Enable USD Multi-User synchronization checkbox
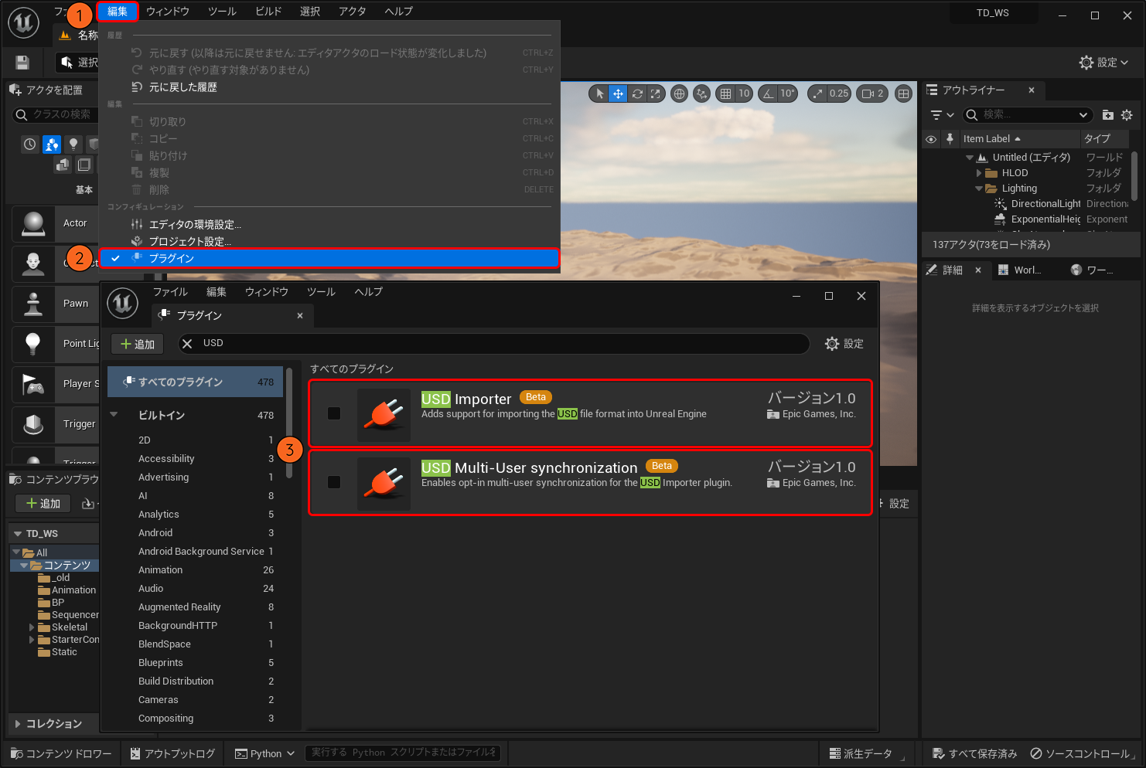1146x768 pixels. click(x=334, y=482)
